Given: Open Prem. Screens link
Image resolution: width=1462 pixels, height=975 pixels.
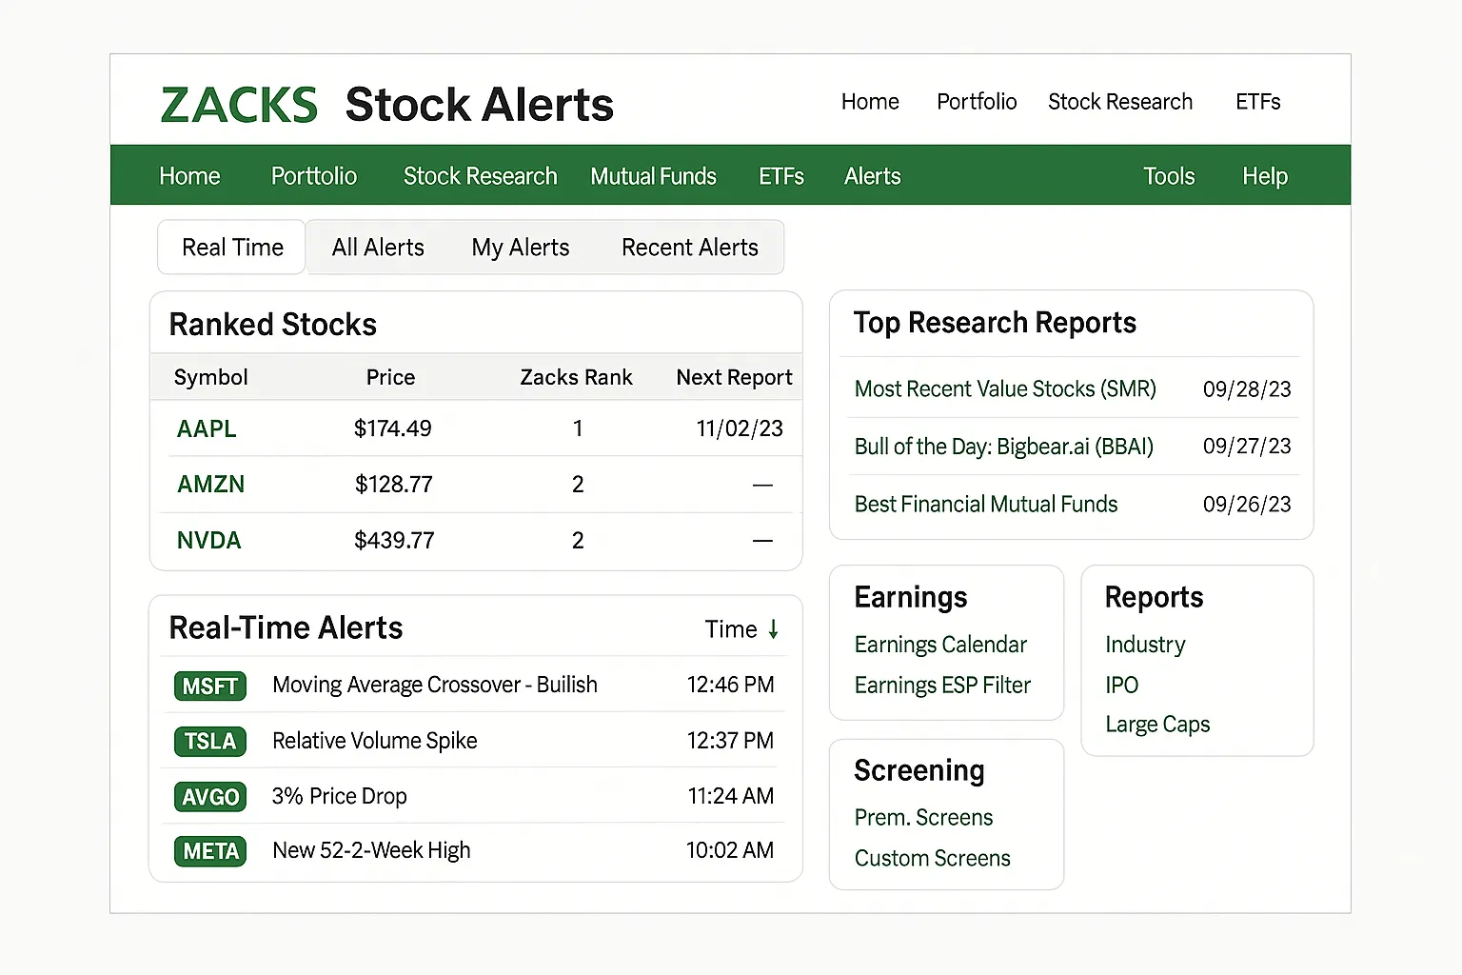Looking at the screenshot, I should (923, 818).
